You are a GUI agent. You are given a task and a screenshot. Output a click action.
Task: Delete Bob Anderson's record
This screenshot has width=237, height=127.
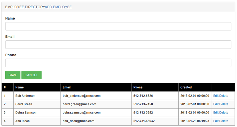[224, 96]
